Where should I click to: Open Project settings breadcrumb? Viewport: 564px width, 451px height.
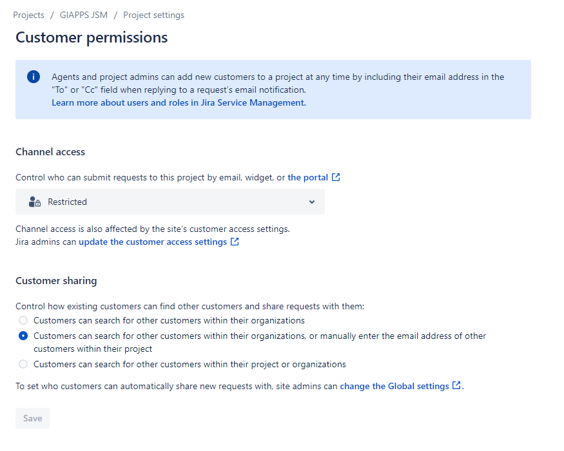click(x=153, y=15)
